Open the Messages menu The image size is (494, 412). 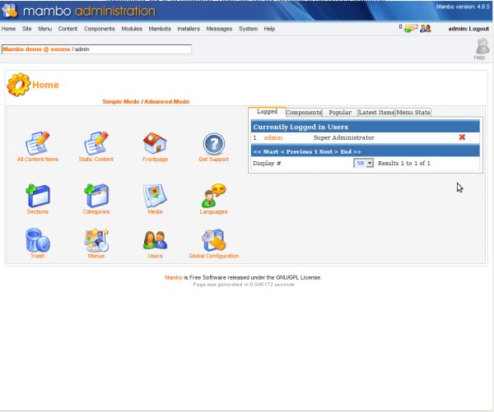pos(219,29)
